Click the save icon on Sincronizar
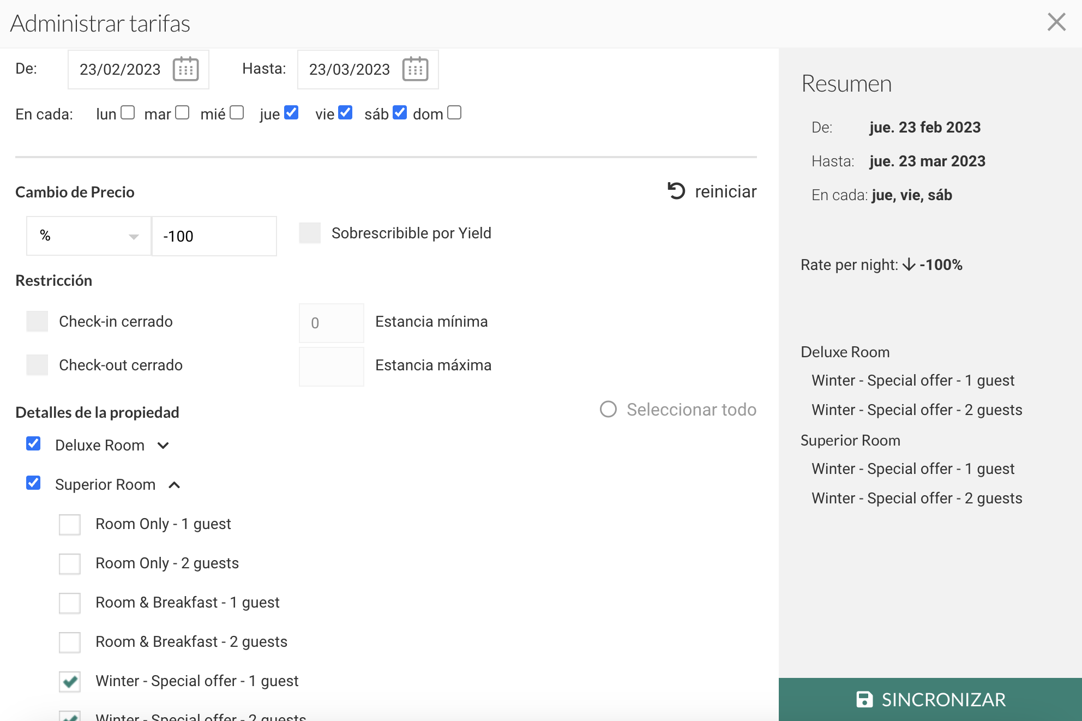Image resolution: width=1082 pixels, height=721 pixels. [864, 699]
